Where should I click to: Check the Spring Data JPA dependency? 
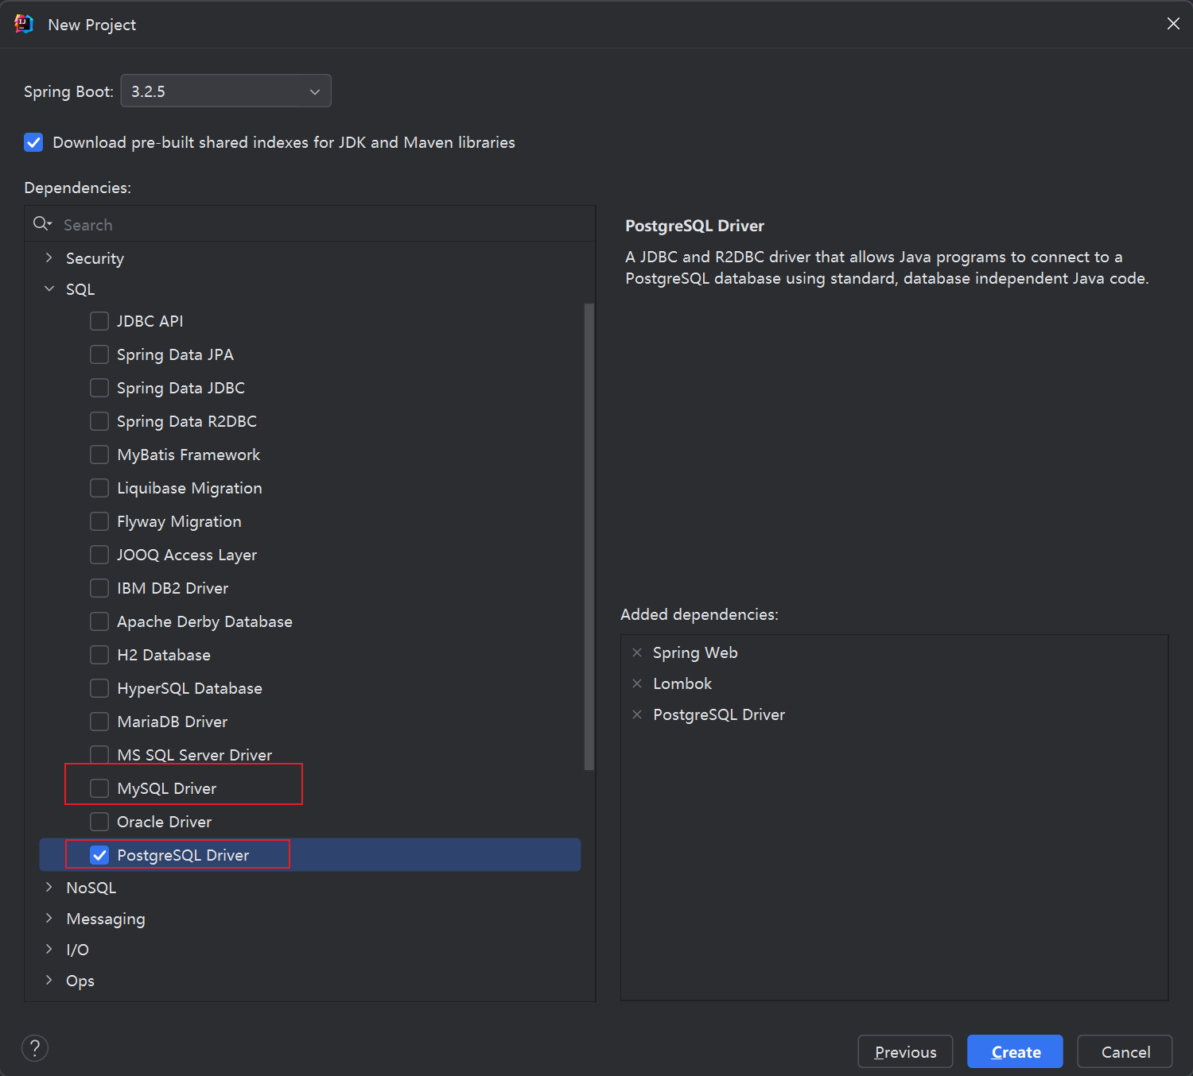pos(99,354)
